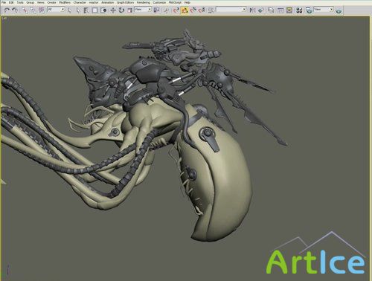Activate the Bind to Space Warp tool
The height and width of the screenshot is (281, 372).
click(x=42, y=10)
